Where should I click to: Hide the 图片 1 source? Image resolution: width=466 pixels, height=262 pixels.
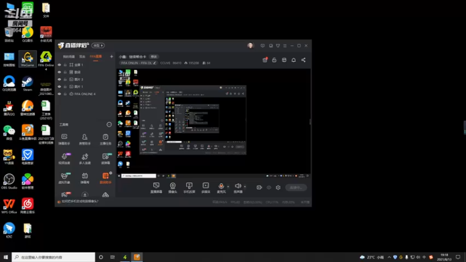pos(59,87)
